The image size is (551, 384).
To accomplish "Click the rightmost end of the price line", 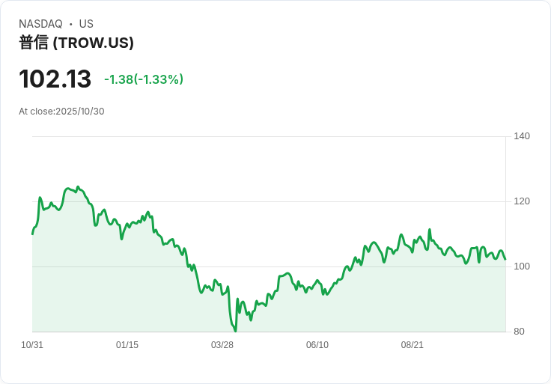I will [x=505, y=259].
